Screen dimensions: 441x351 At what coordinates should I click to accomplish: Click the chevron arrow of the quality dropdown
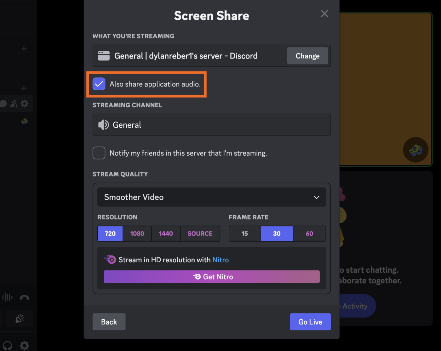click(317, 198)
